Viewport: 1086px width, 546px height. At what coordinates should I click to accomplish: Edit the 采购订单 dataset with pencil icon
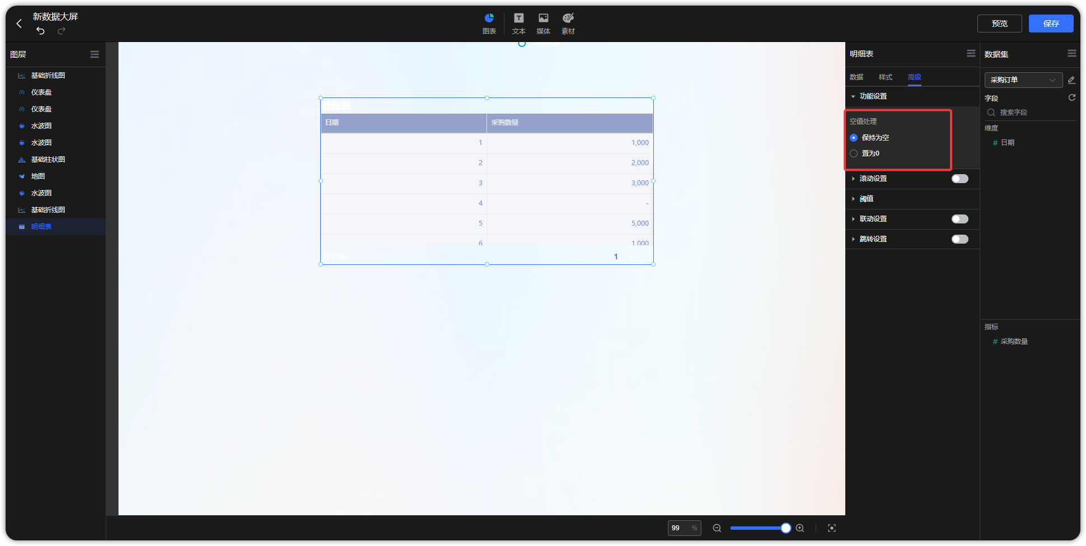tap(1071, 80)
